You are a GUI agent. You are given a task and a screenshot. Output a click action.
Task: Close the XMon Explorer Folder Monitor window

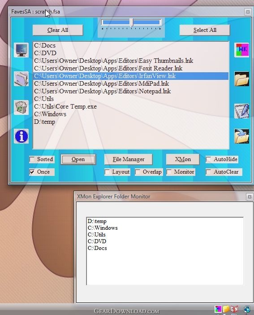pos(250,197)
